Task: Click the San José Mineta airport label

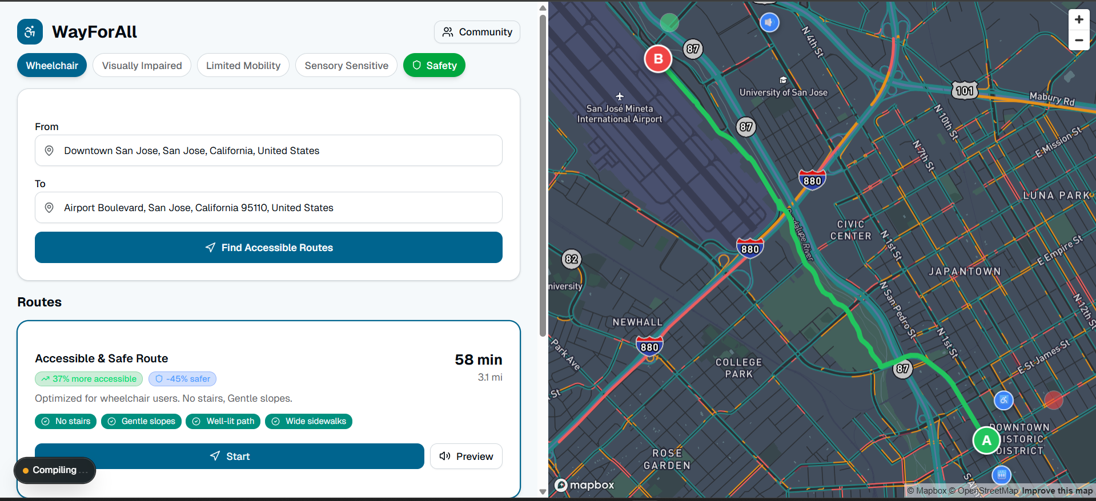Action: [620, 114]
